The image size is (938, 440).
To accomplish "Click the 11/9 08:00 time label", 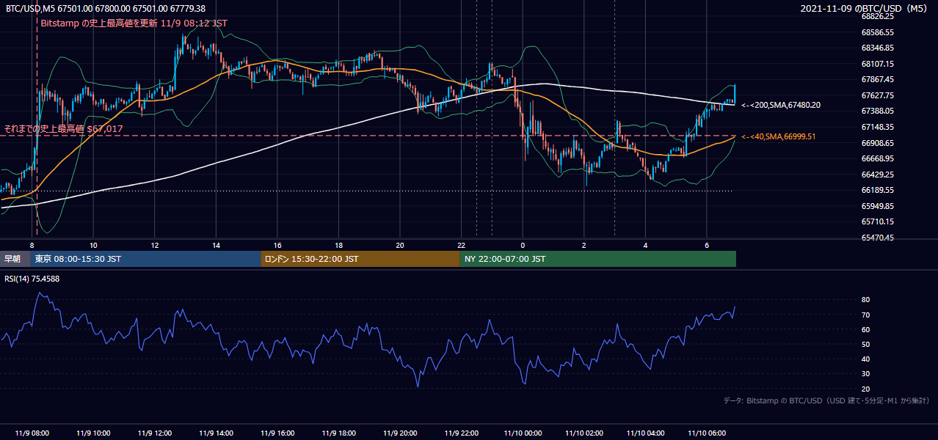I will point(32,433).
